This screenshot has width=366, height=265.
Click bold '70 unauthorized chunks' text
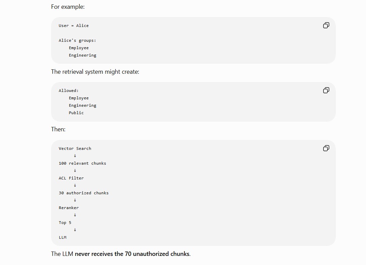[157, 254]
